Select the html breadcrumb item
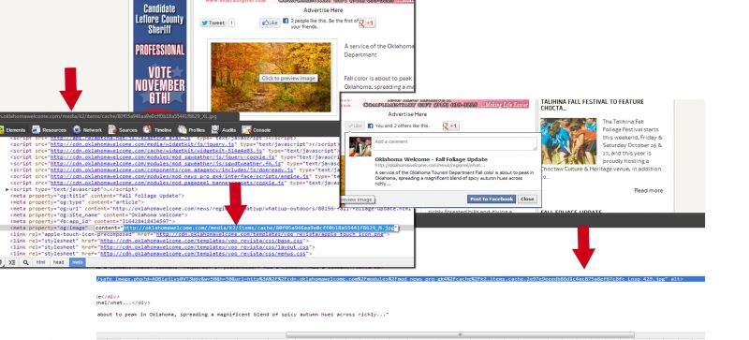Screen dimensions: 749x340 [41, 262]
